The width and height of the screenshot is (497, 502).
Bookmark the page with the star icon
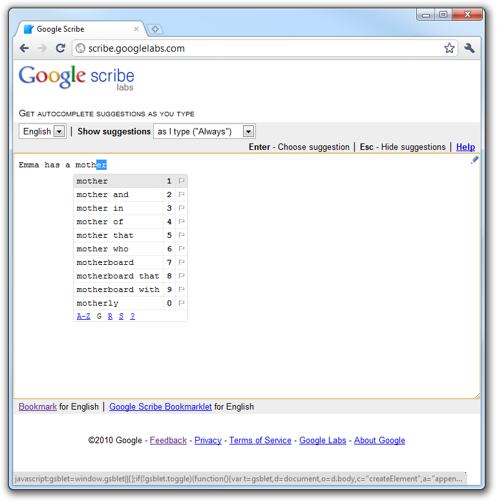coord(449,48)
